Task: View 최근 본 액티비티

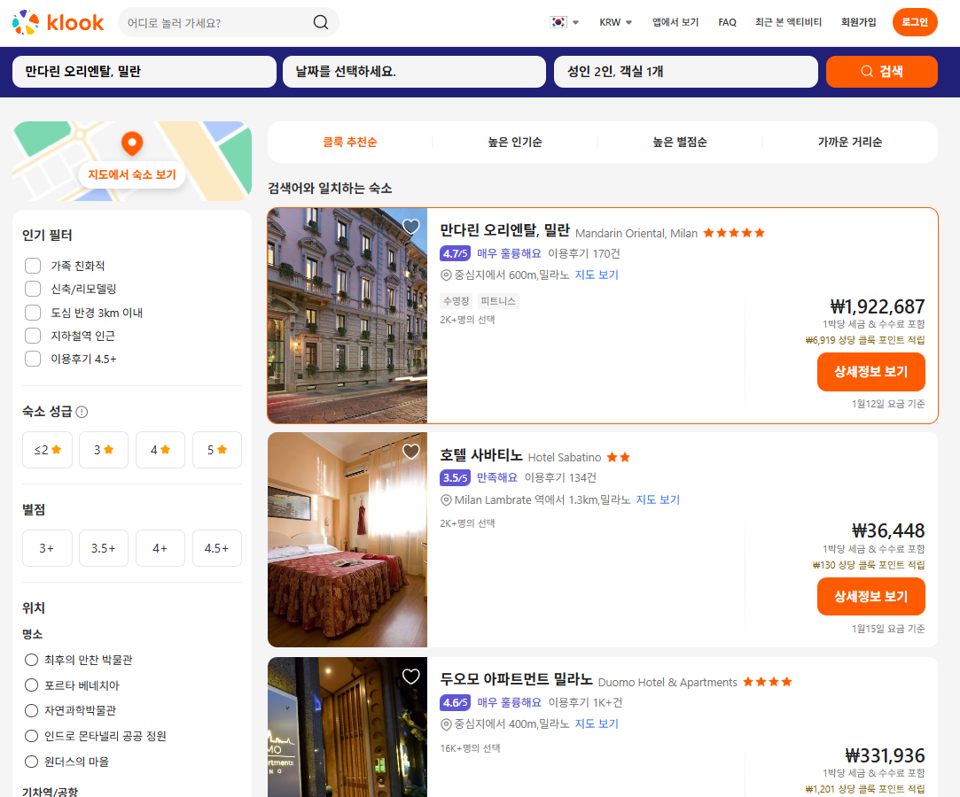Action: click(x=788, y=22)
